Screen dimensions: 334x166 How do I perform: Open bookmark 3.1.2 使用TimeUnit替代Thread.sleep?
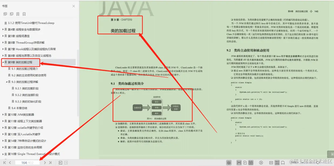pyautogui.click(x=31, y=23)
